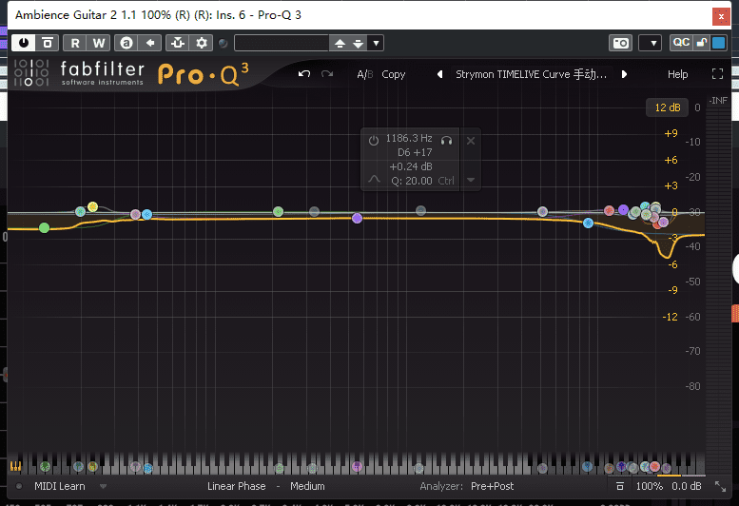739x506 pixels.
Task: Toggle full screen mode icon
Action: (718, 74)
